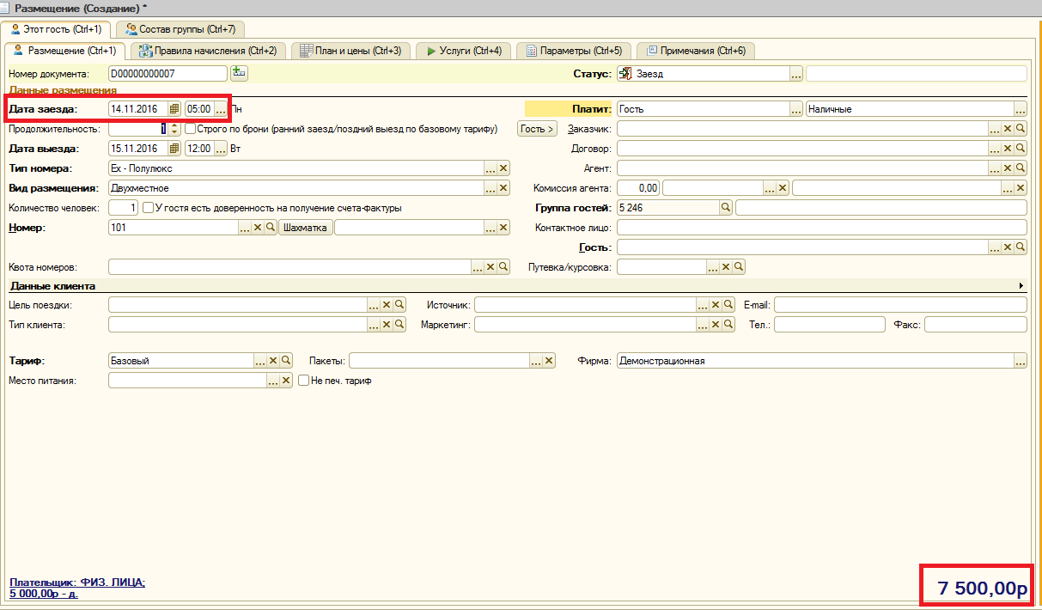Click the E-mail input field
This screenshot has width=1042, height=610.
[x=900, y=305]
